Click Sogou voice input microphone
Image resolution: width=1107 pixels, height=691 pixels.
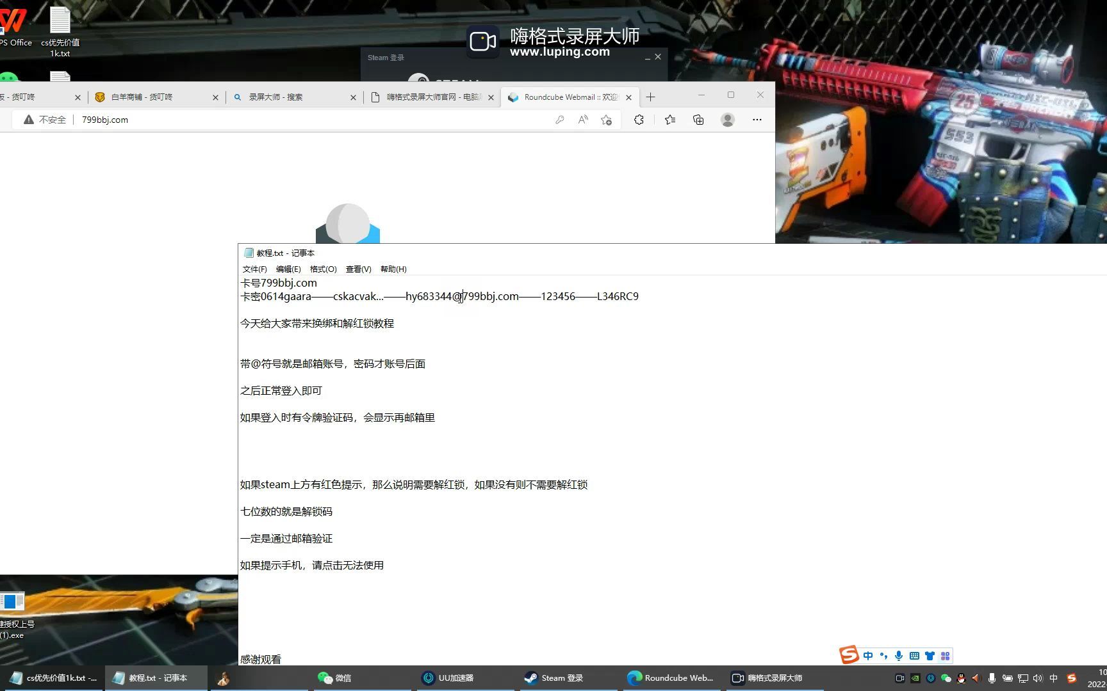(899, 656)
